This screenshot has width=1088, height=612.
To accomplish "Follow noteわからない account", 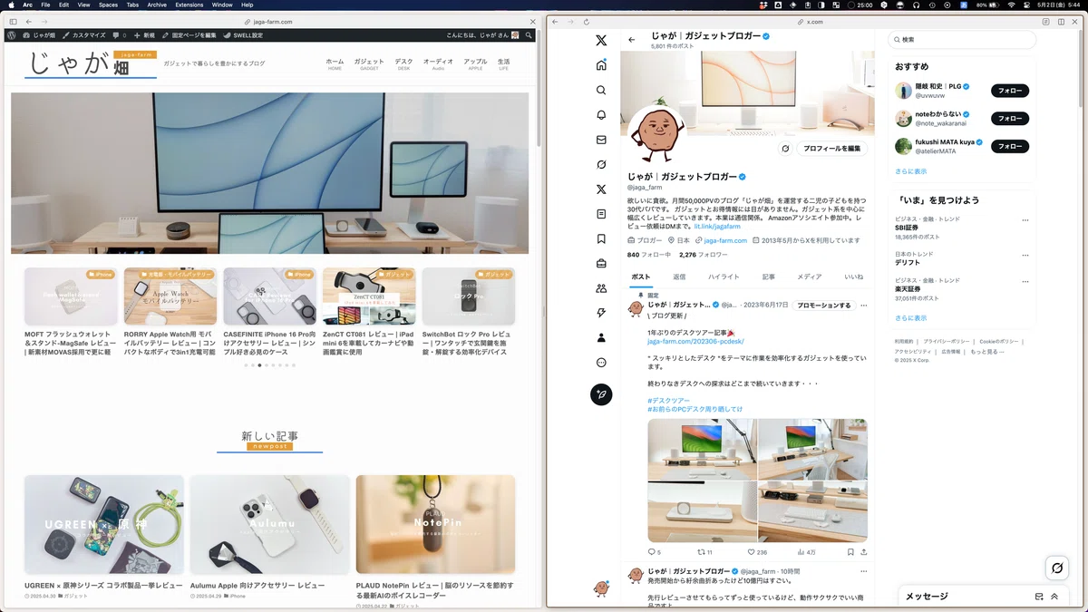I will (1009, 119).
